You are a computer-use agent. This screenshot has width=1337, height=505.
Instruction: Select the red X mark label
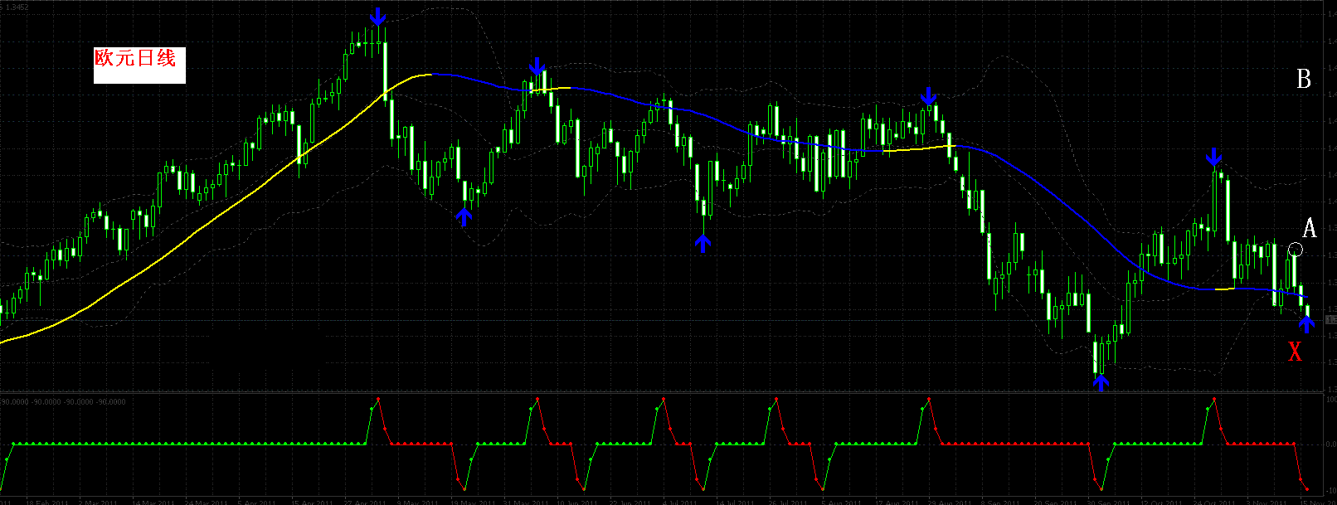tap(1295, 352)
